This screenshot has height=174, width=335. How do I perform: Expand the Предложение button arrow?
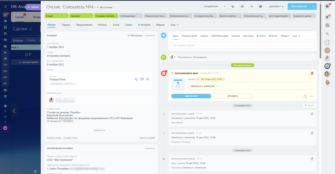313,6
